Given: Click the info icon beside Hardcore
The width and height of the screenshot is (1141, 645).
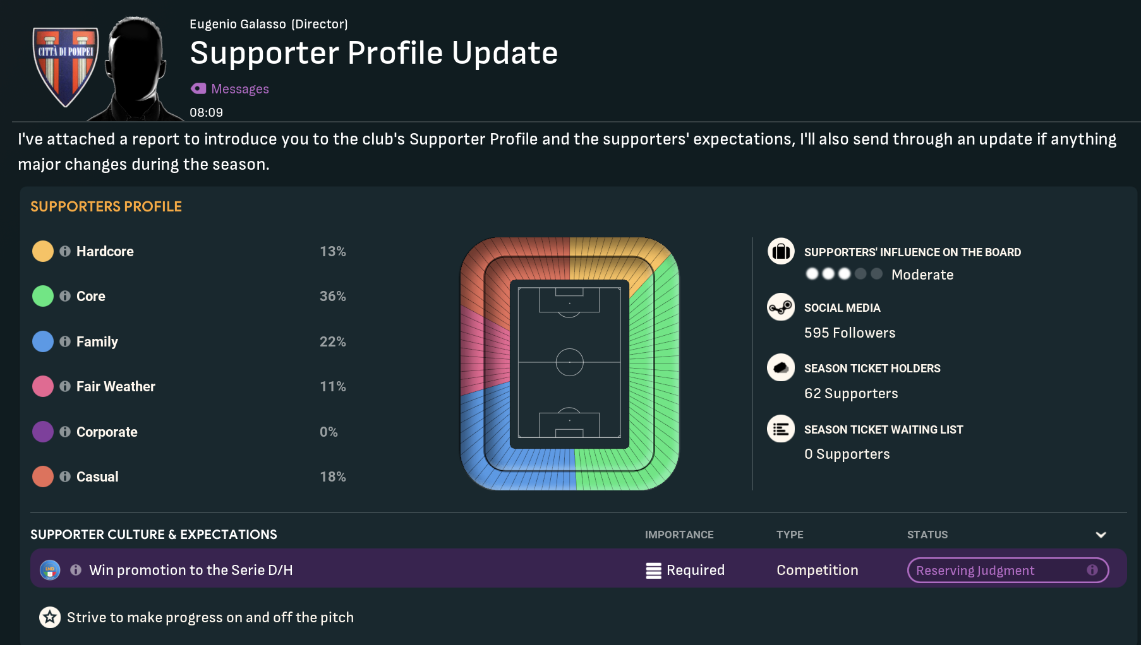Looking at the screenshot, I should (65, 251).
